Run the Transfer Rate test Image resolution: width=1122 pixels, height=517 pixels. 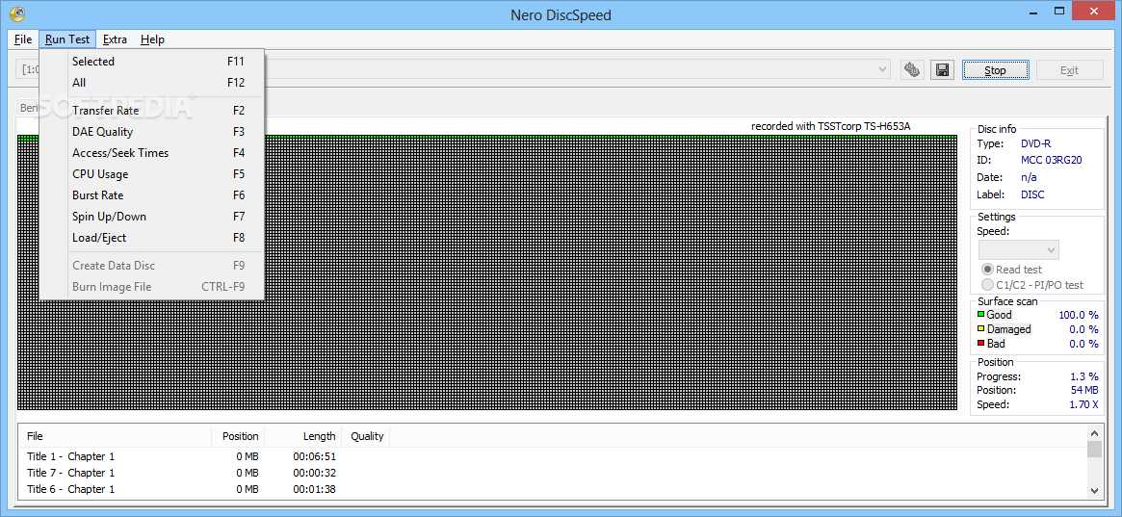(152, 110)
